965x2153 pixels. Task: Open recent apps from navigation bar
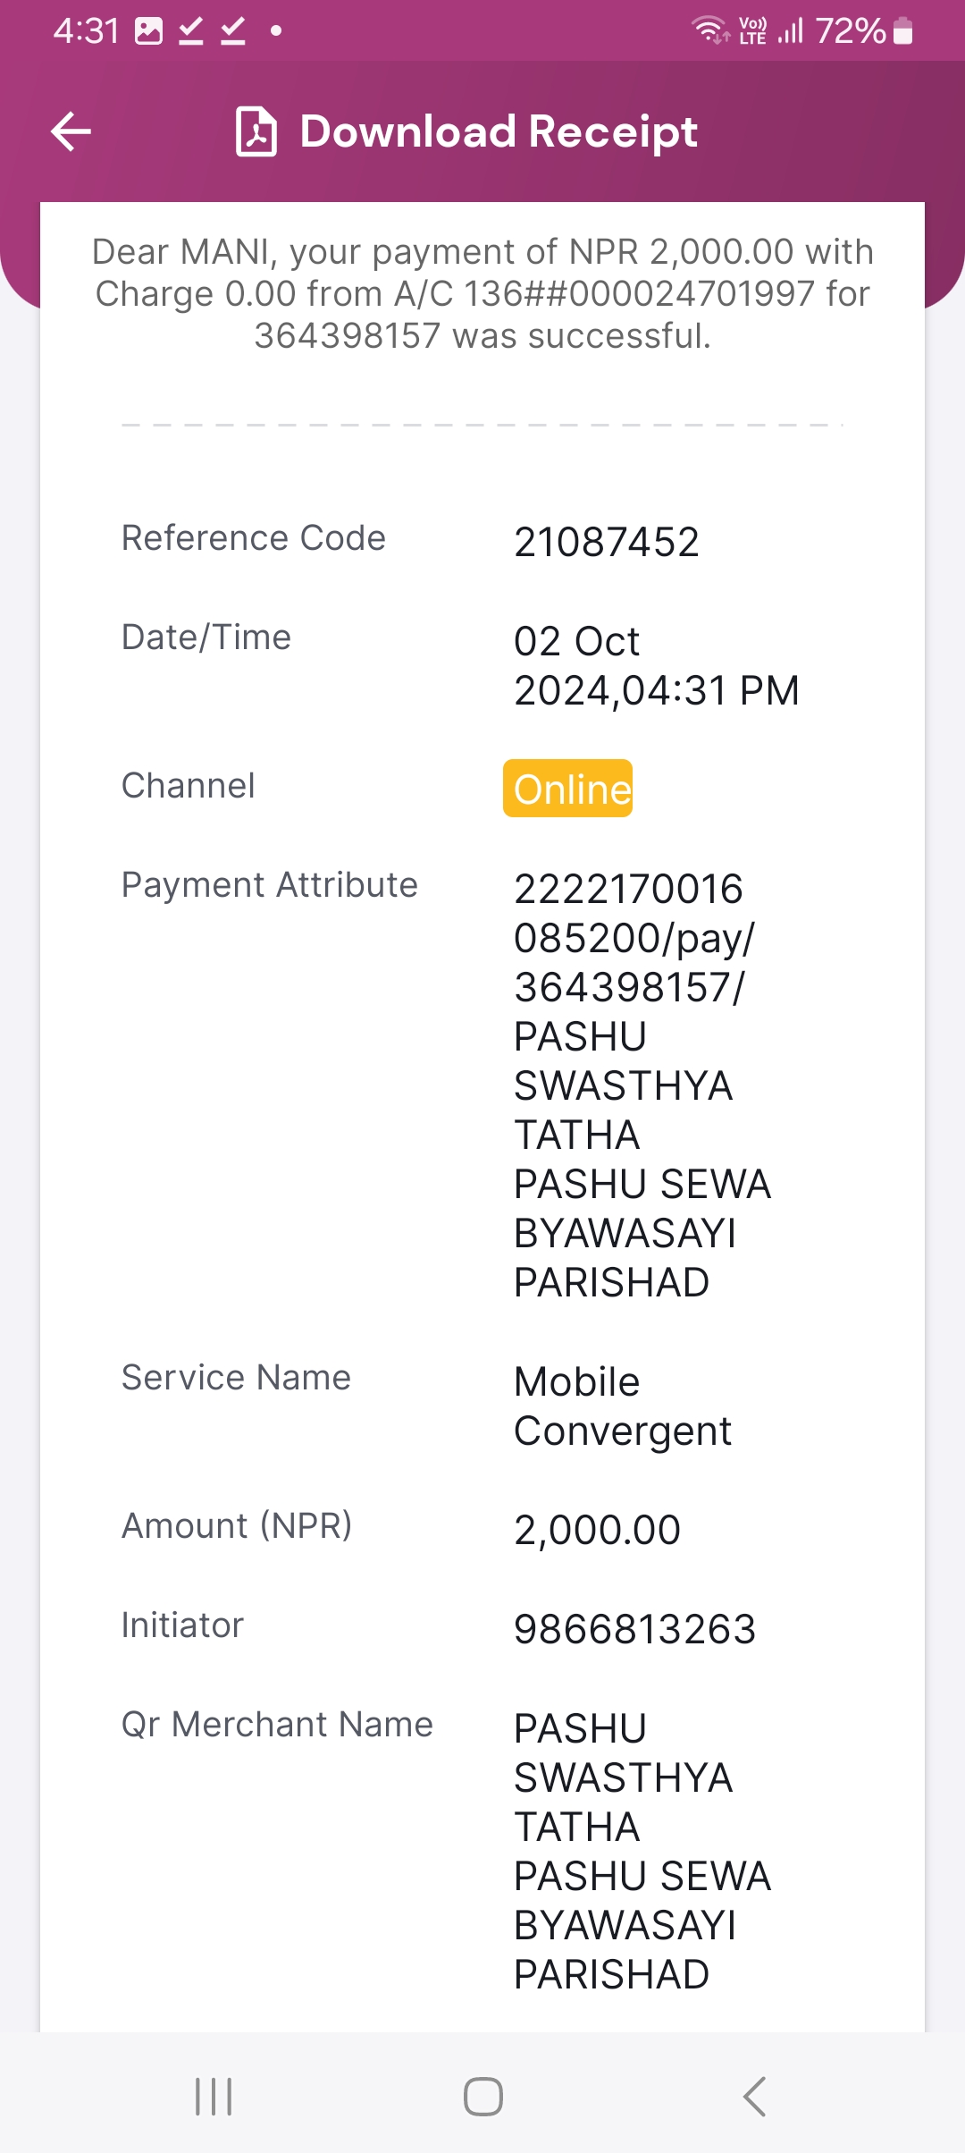click(214, 2097)
